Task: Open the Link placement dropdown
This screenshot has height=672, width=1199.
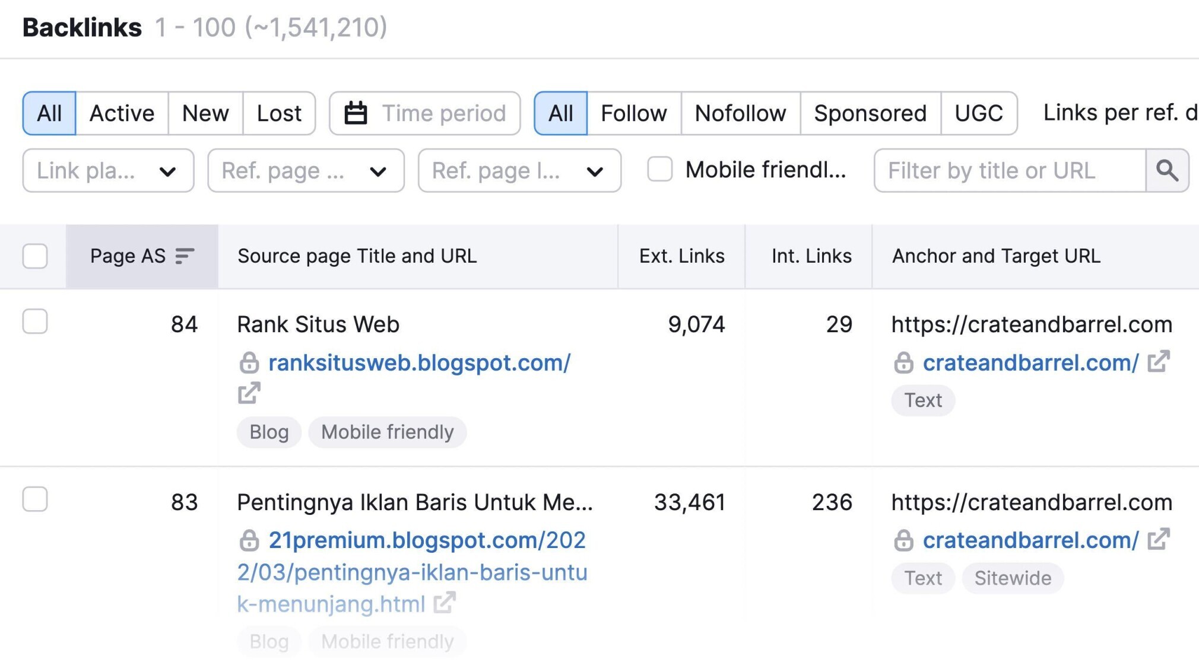Action: 108,171
